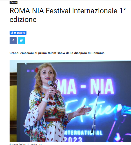Click the thumbs-up icon in Mi piace

[x=12, y=33]
